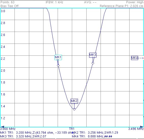Click the 2.0 Y-axis scale label
The width and height of the screenshot is (144, 139).
click(x=3, y=70)
